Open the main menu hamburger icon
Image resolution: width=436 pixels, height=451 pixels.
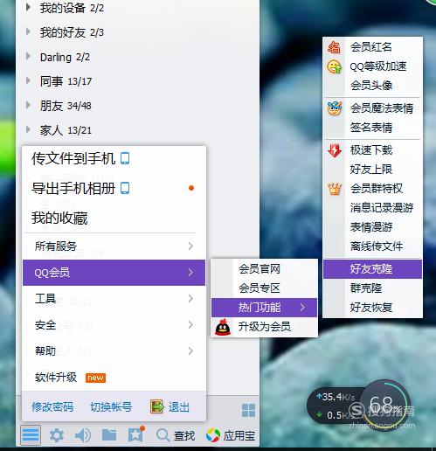pos(31,435)
